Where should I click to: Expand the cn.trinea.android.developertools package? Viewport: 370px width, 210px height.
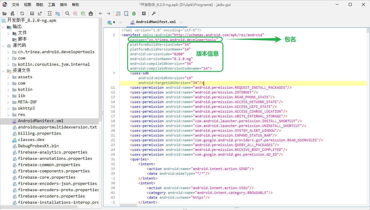coord(8,52)
